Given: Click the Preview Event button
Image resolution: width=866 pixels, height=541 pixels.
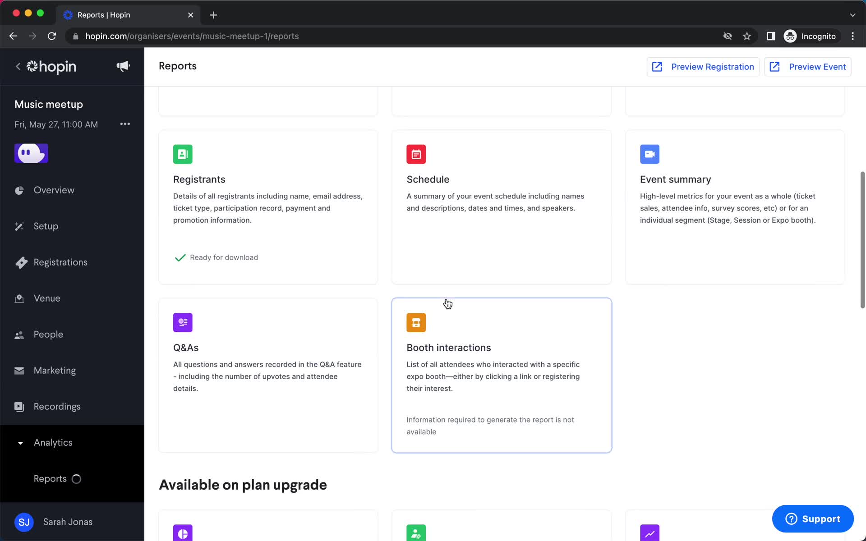Looking at the screenshot, I should click(x=808, y=67).
